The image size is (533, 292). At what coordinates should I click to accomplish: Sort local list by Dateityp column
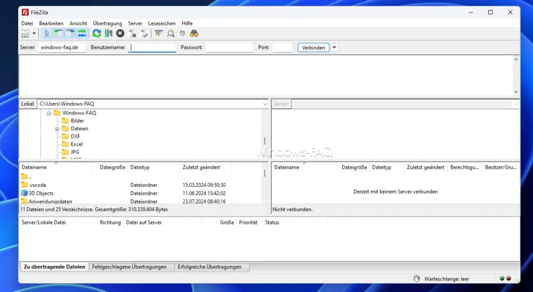154,167
